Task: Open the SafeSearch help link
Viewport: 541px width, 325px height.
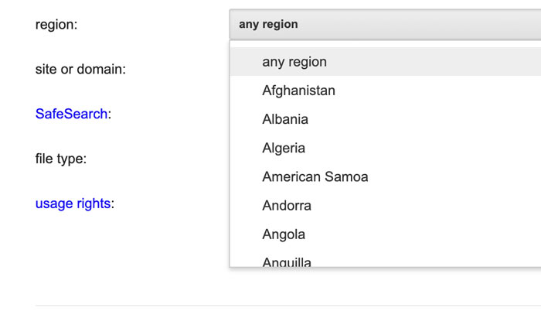Action: pyautogui.click(x=71, y=114)
